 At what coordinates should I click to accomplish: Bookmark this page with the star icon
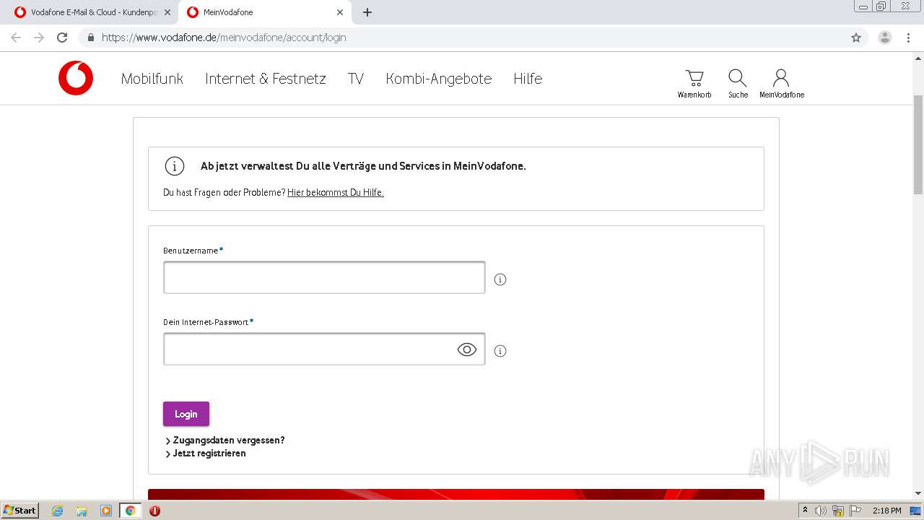pos(856,38)
